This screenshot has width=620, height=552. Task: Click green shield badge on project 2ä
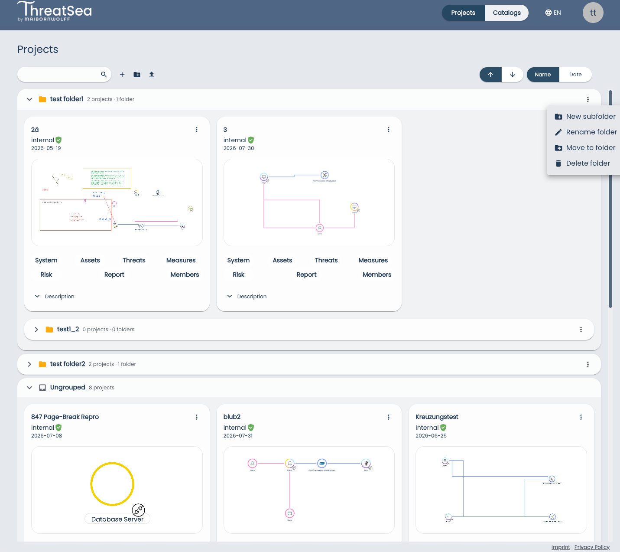tap(58, 140)
